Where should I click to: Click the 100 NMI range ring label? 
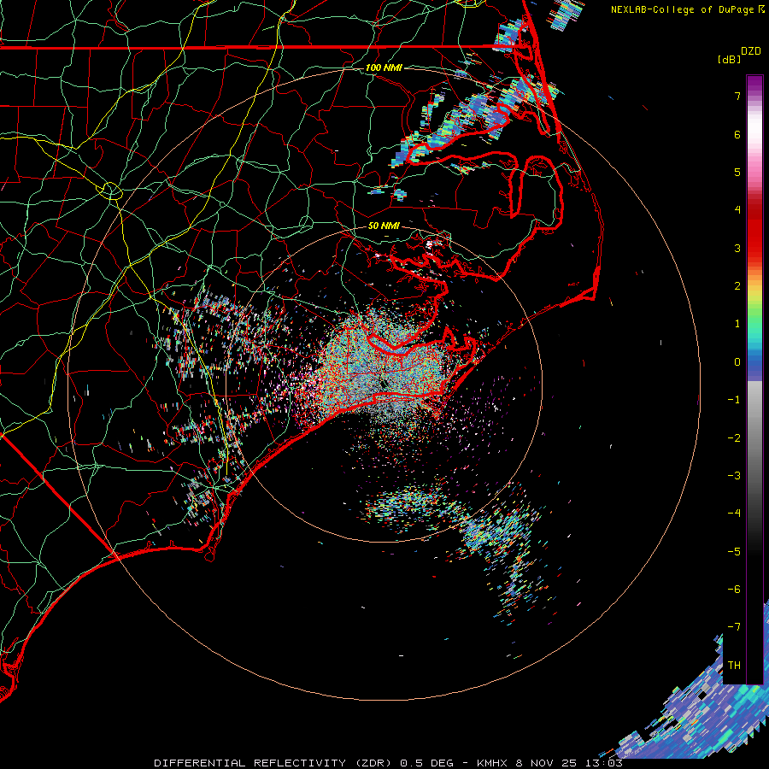tap(384, 68)
